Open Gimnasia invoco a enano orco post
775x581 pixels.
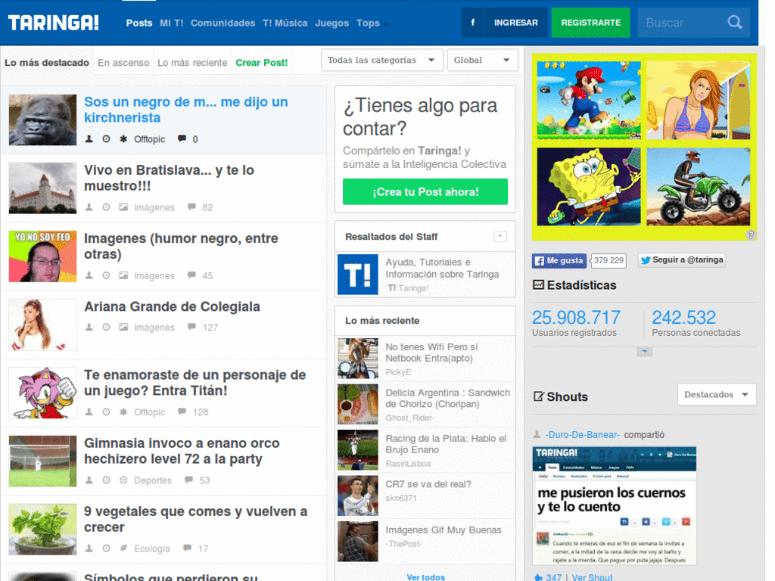(x=182, y=451)
